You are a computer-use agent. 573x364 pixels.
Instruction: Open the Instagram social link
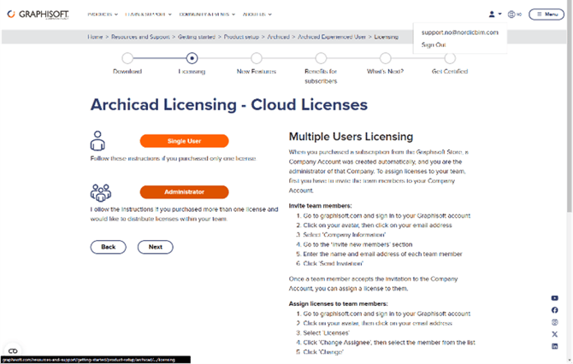point(555,322)
